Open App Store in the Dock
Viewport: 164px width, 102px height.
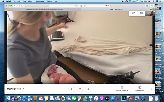pyautogui.click(x=113, y=98)
